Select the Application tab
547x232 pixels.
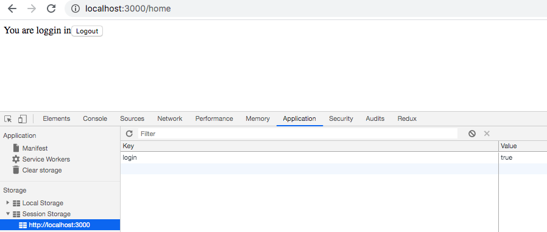click(x=299, y=118)
